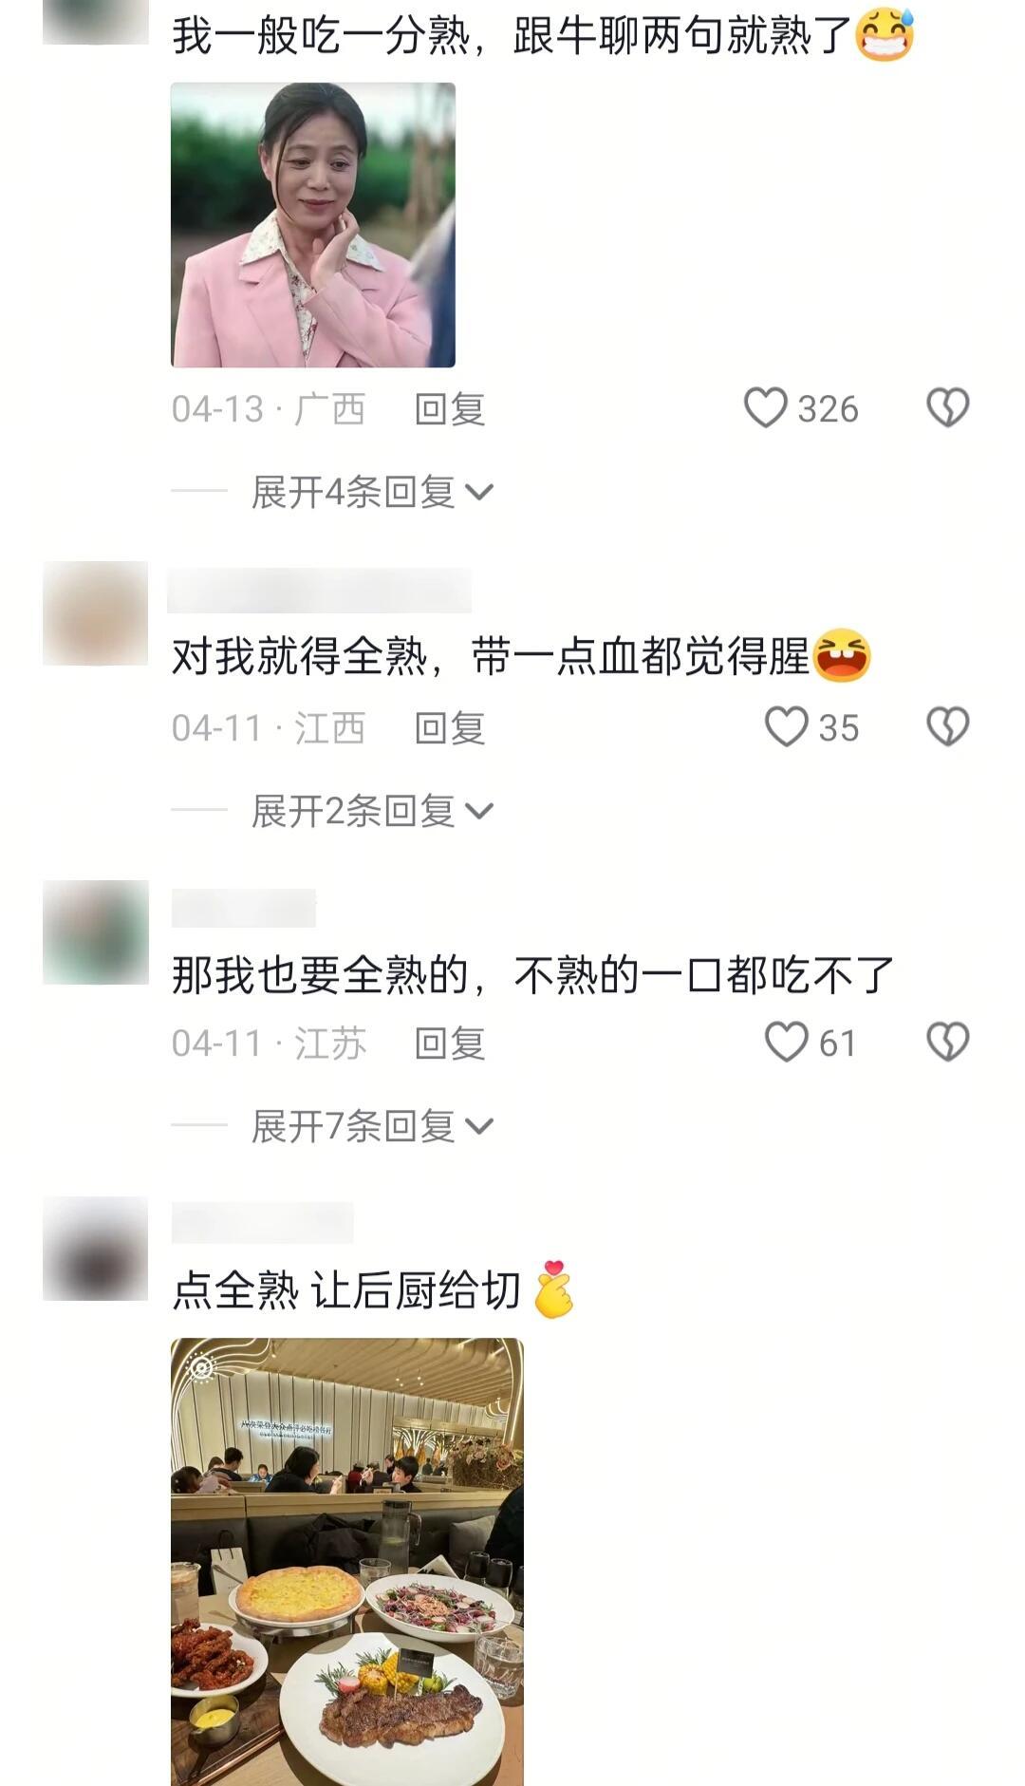The image size is (1025, 1786).
Task: Open the steak restaurant photo
Action: [347, 1562]
